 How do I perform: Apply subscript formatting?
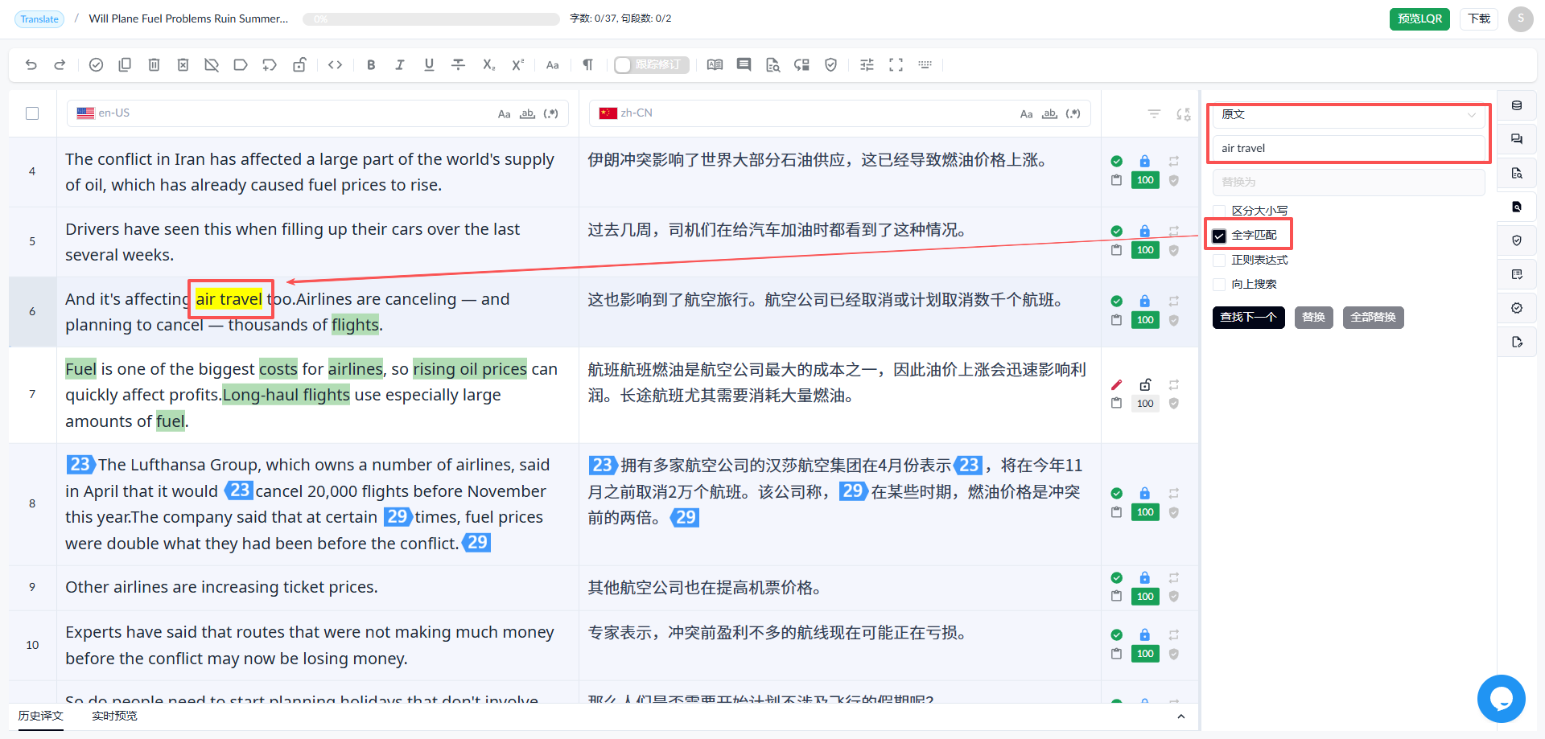(x=488, y=65)
